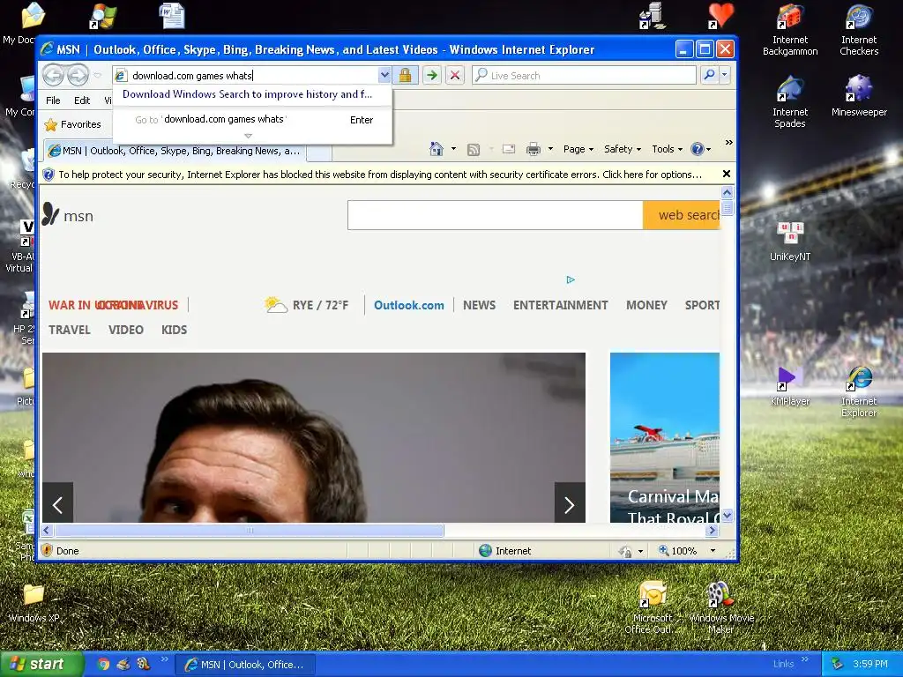
Task: Select the MSN browser tab
Action: [175, 151]
